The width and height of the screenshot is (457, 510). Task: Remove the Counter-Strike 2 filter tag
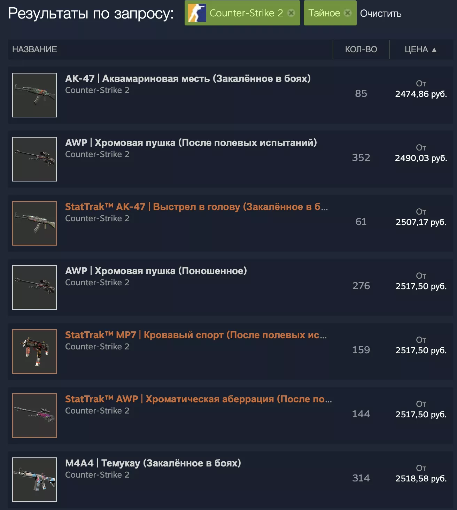[291, 13]
